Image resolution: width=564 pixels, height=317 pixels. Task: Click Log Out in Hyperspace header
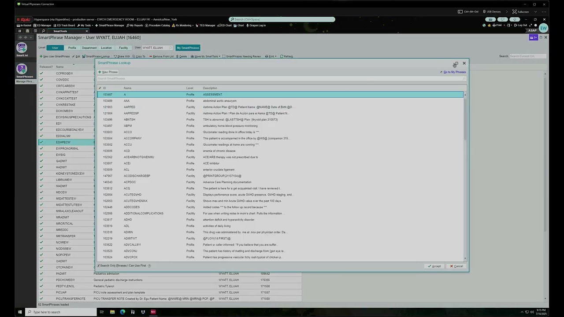coord(520,26)
